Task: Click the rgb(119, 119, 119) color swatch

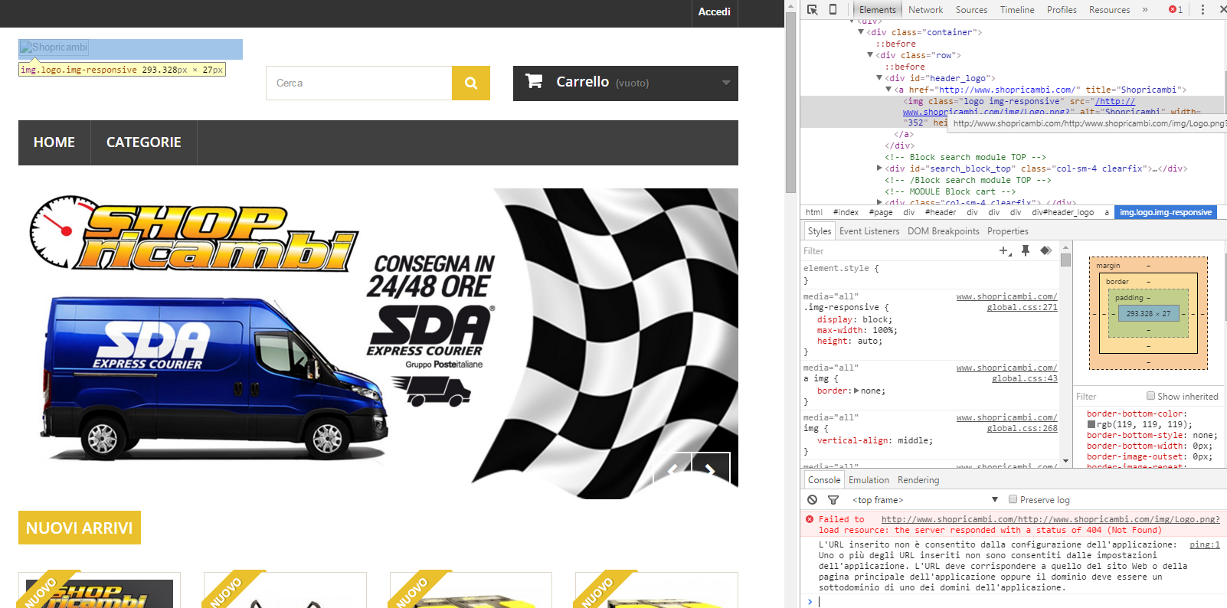Action: click(x=1091, y=424)
